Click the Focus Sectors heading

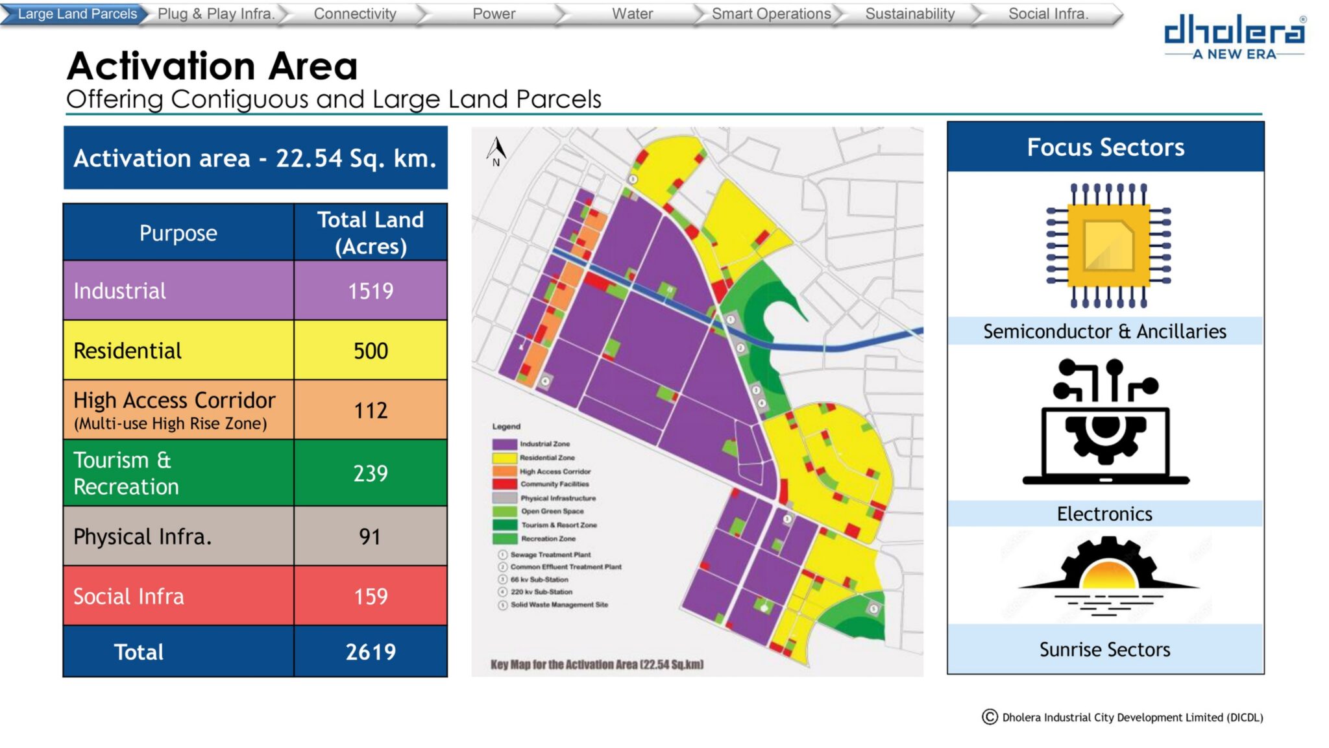tap(1106, 147)
